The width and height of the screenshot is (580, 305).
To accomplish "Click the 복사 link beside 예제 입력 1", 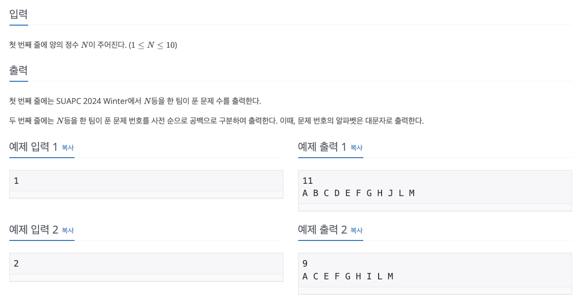I will pyautogui.click(x=68, y=148).
